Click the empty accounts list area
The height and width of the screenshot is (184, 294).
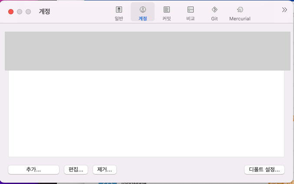146,113
